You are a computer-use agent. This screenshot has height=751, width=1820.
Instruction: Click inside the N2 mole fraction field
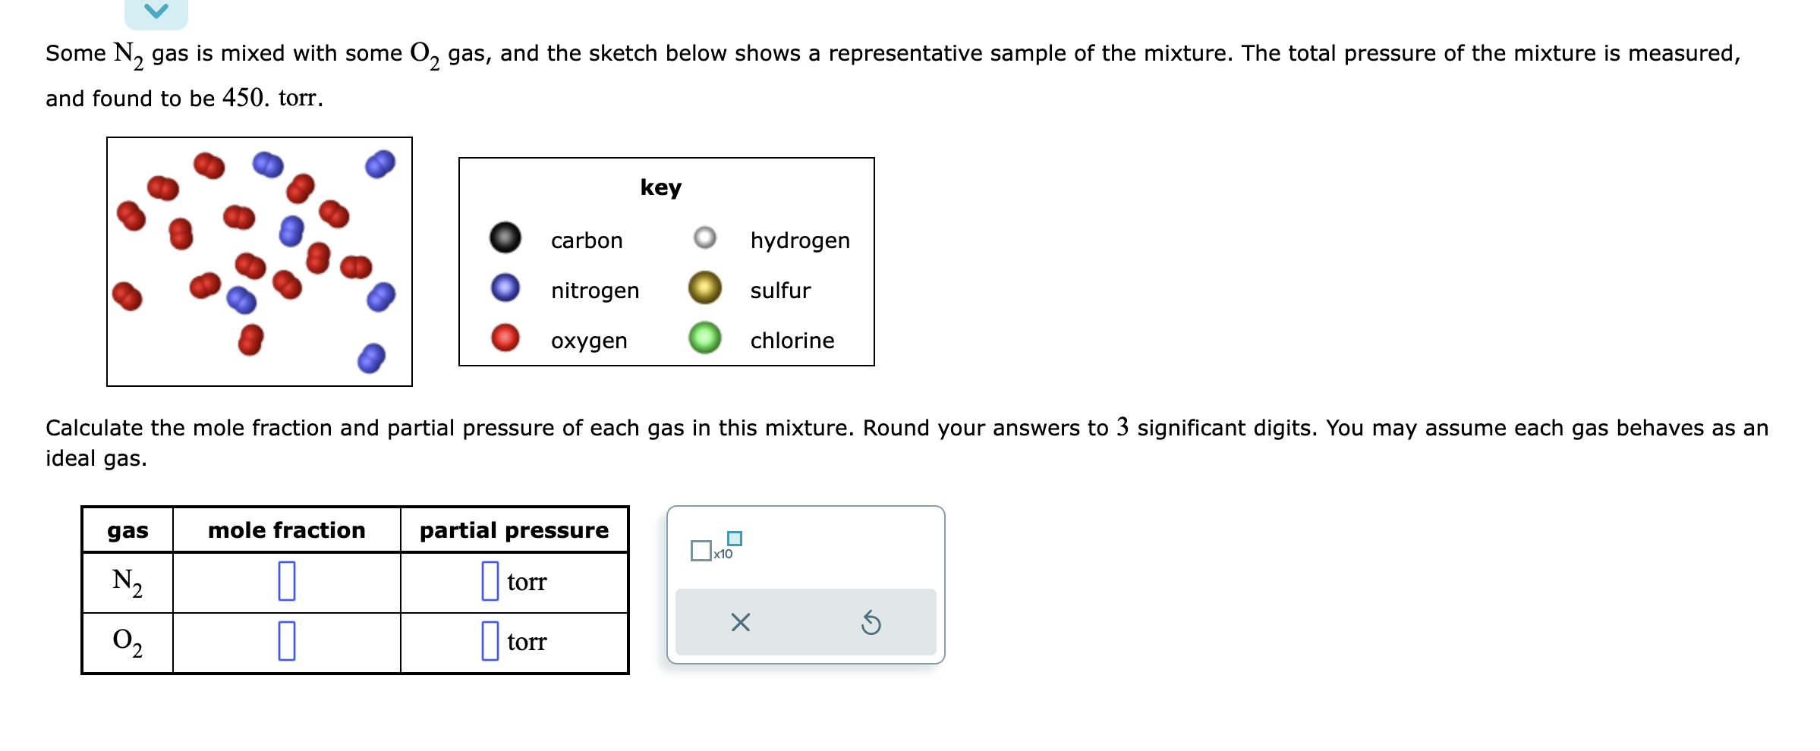coord(285,583)
